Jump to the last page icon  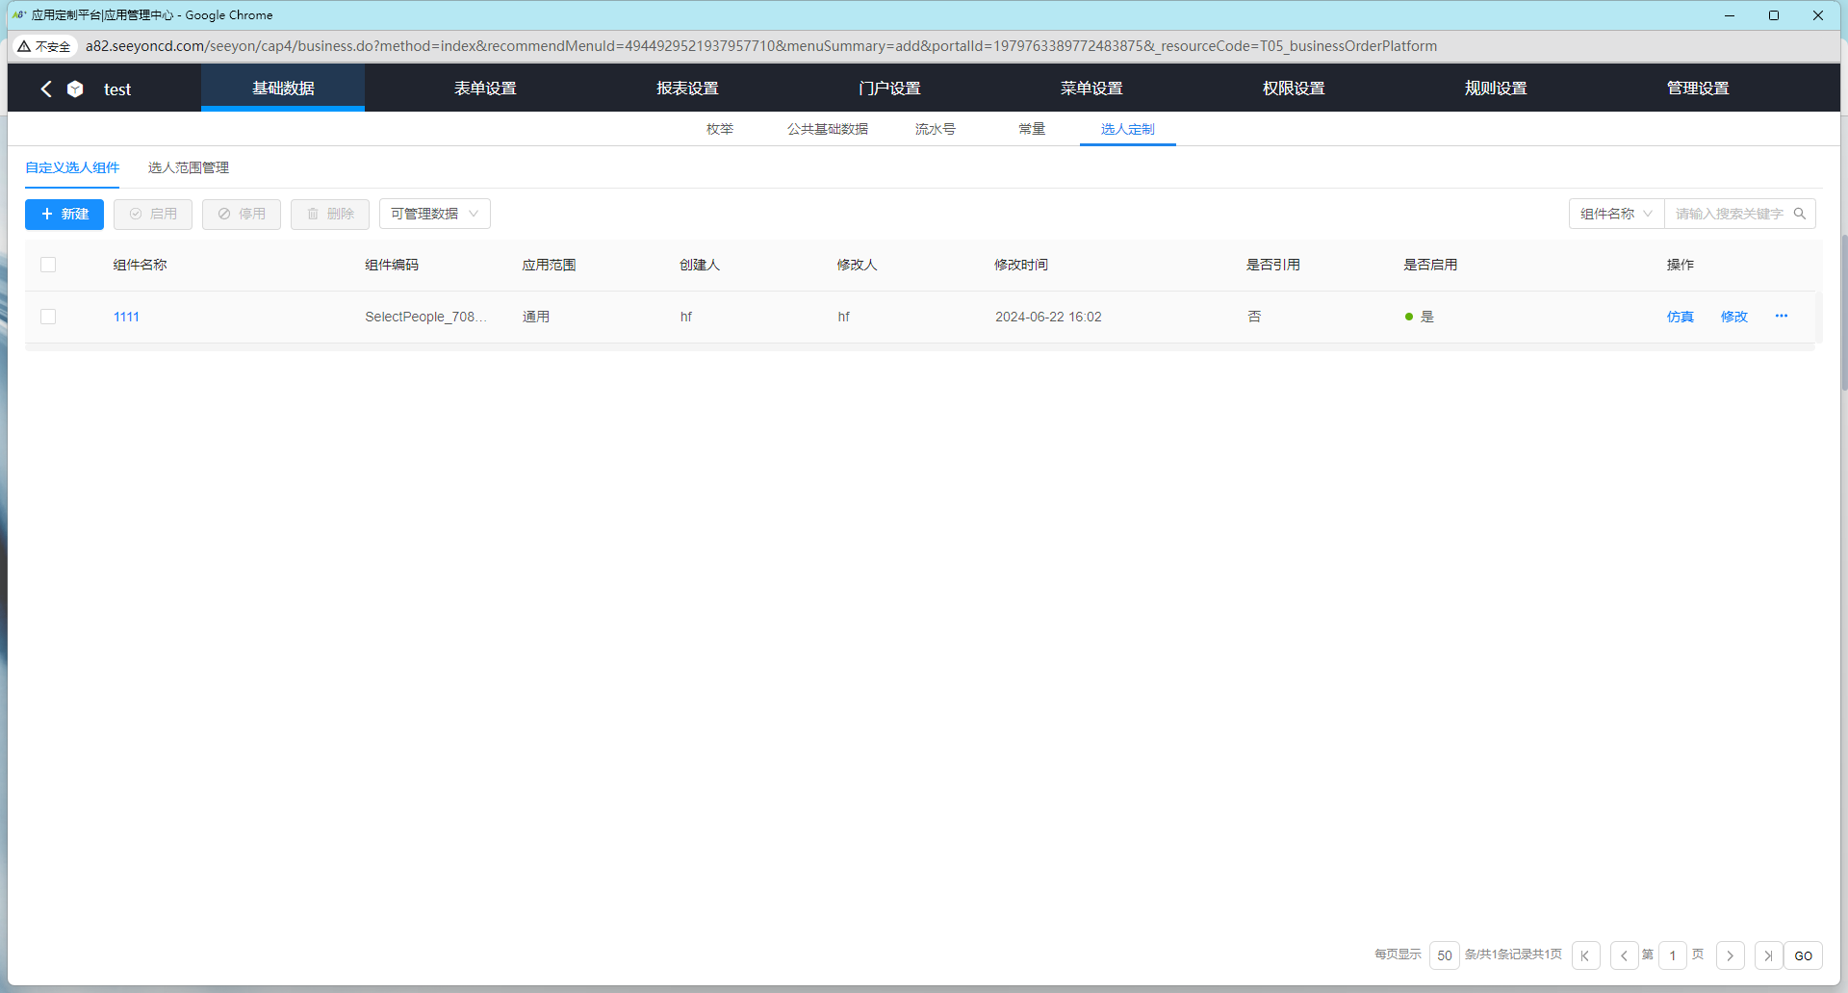tap(1768, 955)
